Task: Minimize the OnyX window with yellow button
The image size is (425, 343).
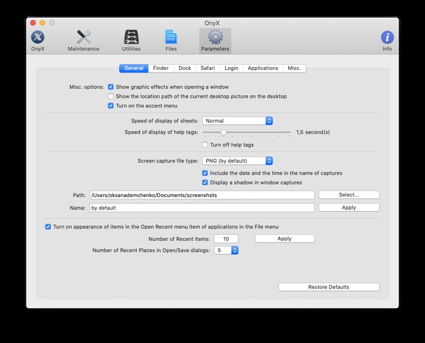Action: (43, 23)
